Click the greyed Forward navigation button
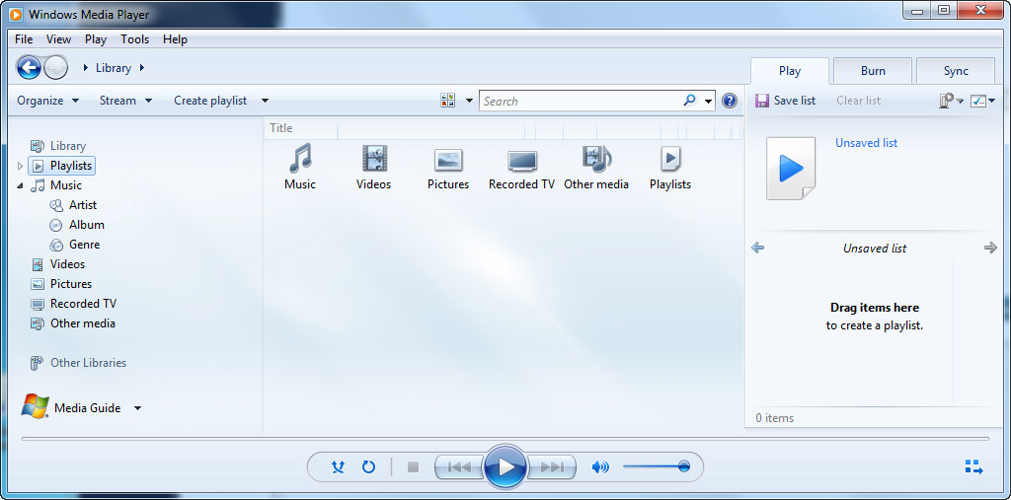 [x=56, y=67]
